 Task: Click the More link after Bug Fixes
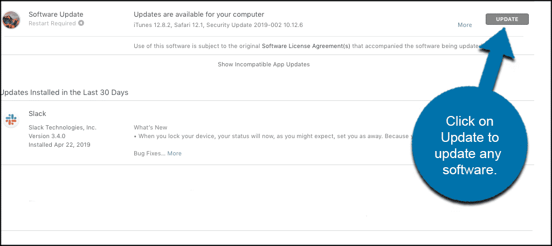click(x=174, y=153)
